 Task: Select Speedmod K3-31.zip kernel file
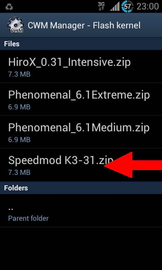[x=81, y=165]
